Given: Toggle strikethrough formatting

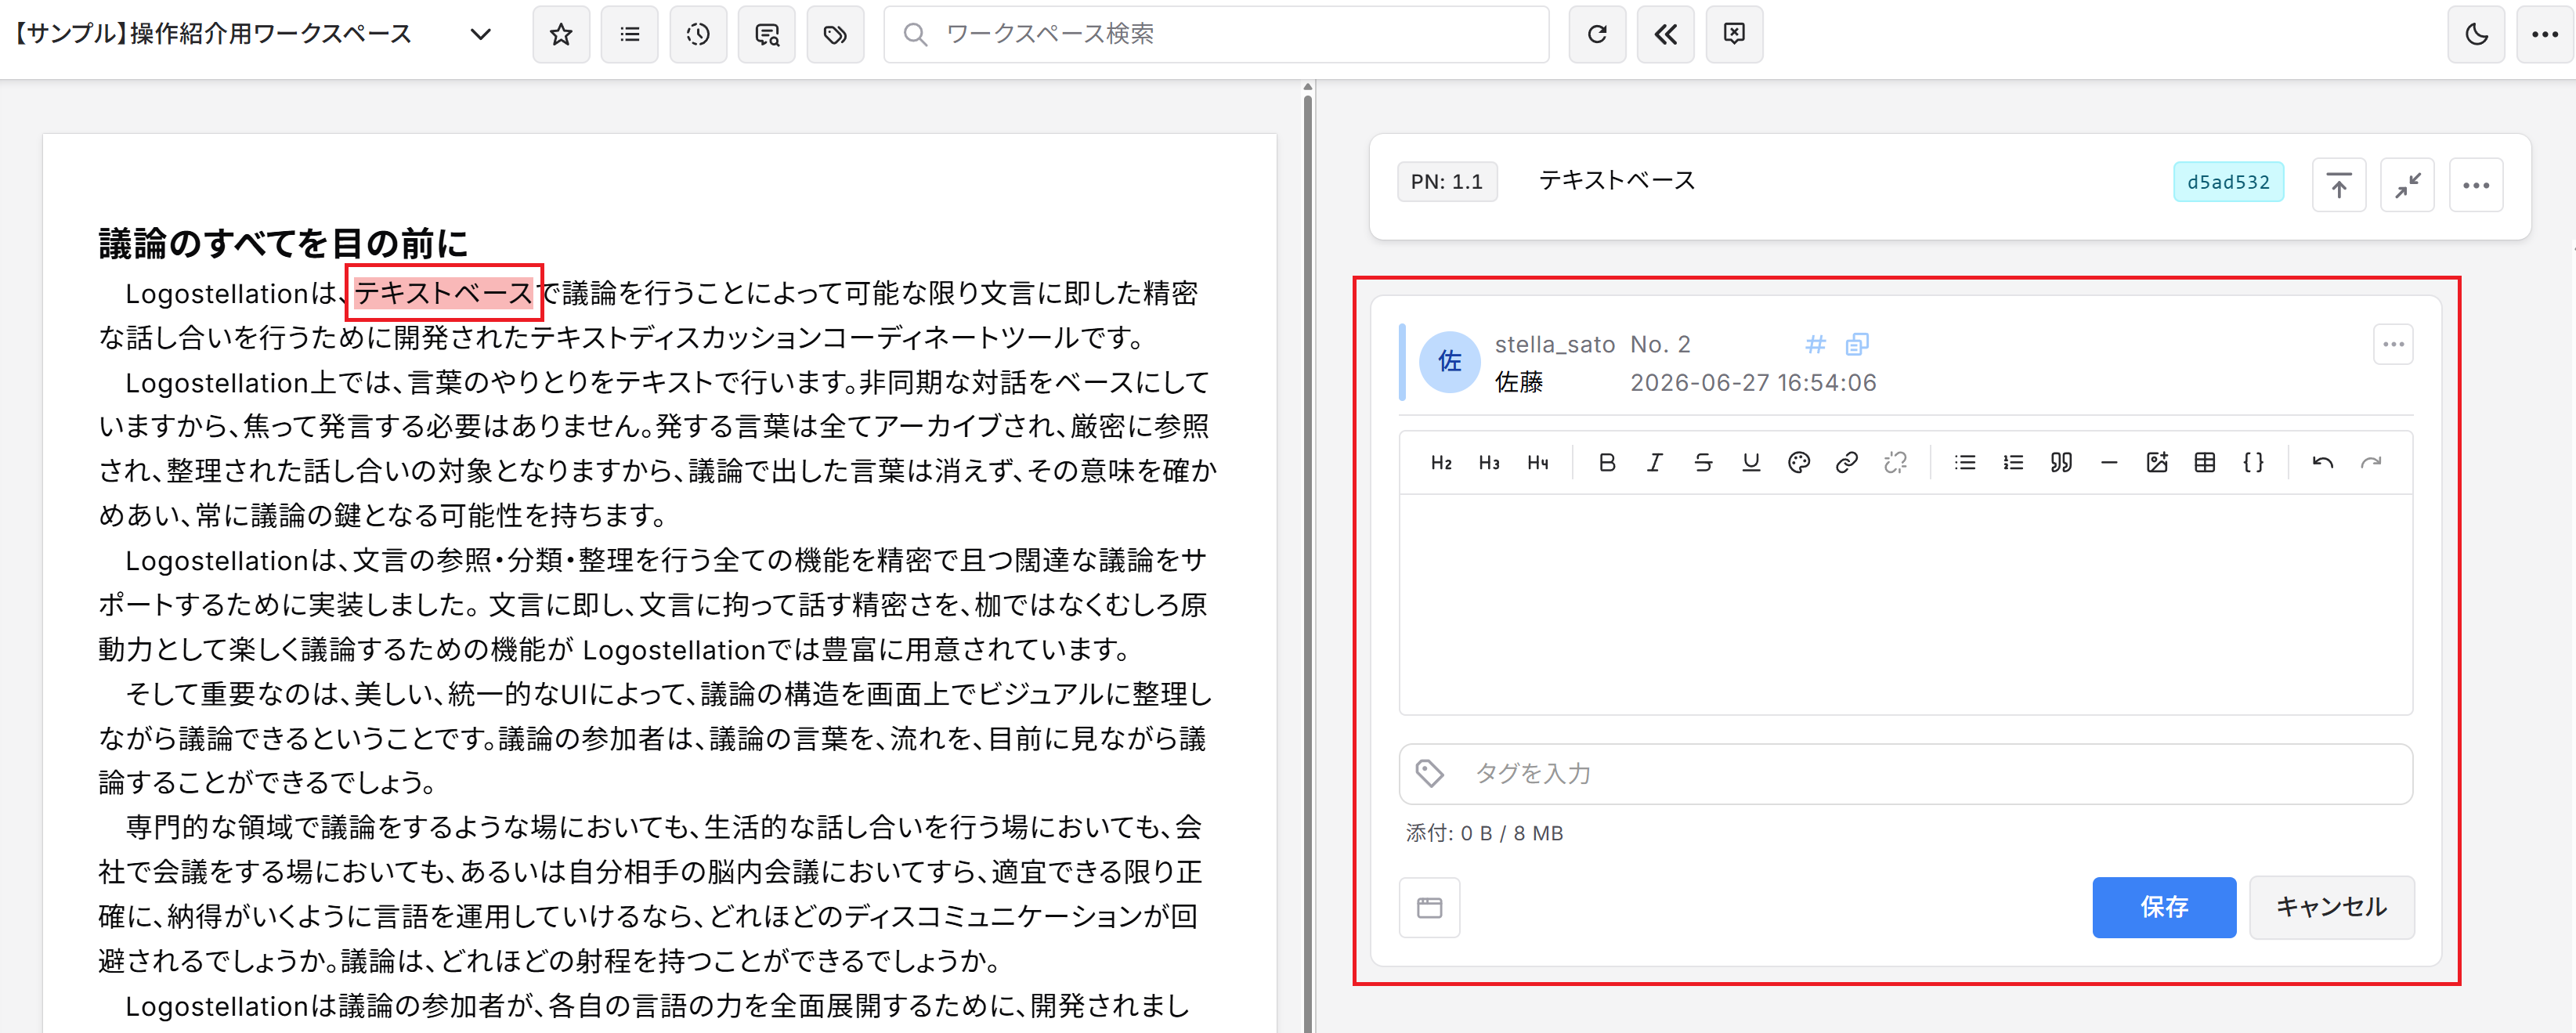Looking at the screenshot, I should [x=1703, y=463].
